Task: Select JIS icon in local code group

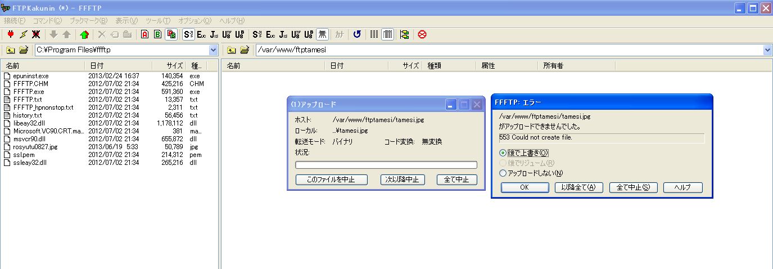Action: pos(214,34)
